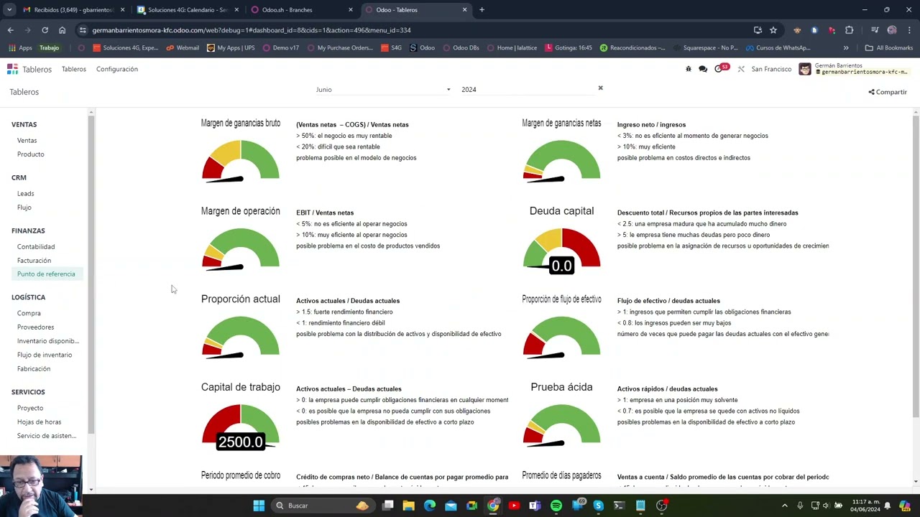
Task: Open Microsoft Edge from taskbar
Action: [430, 506]
